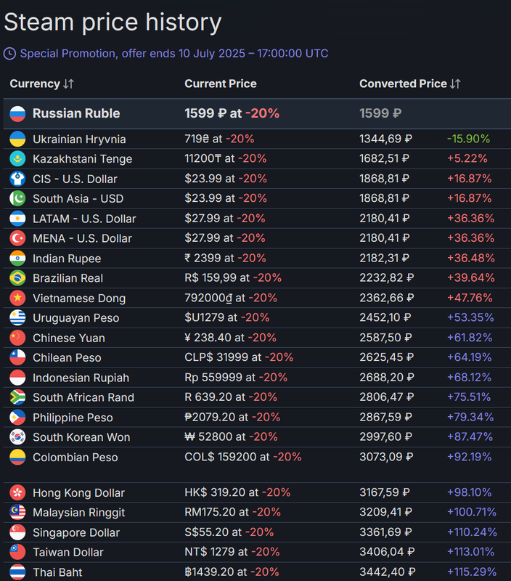The width and height of the screenshot is (511, 581).
Task: Click the CLP$ 31999 current price
Action: coord(239,357)
